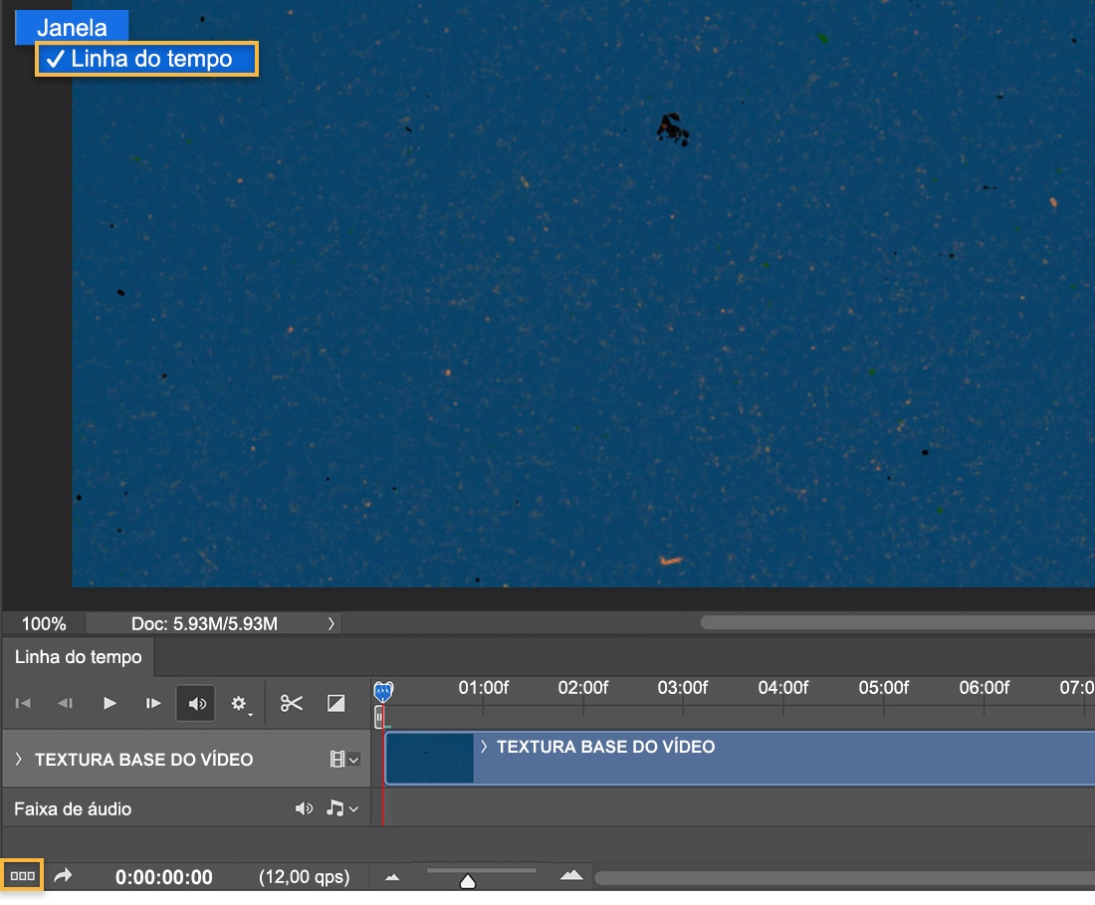Open document info arrow next to Doc size
Viewport: 1095px width, 905px height.
click(x=331, y=623)
